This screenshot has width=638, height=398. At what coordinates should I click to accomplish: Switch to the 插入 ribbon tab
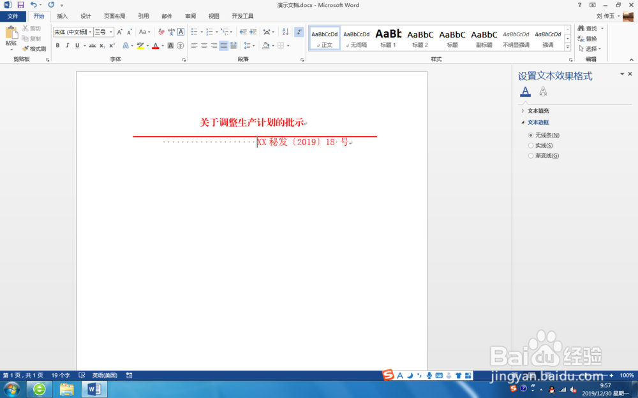coord(62,16)
